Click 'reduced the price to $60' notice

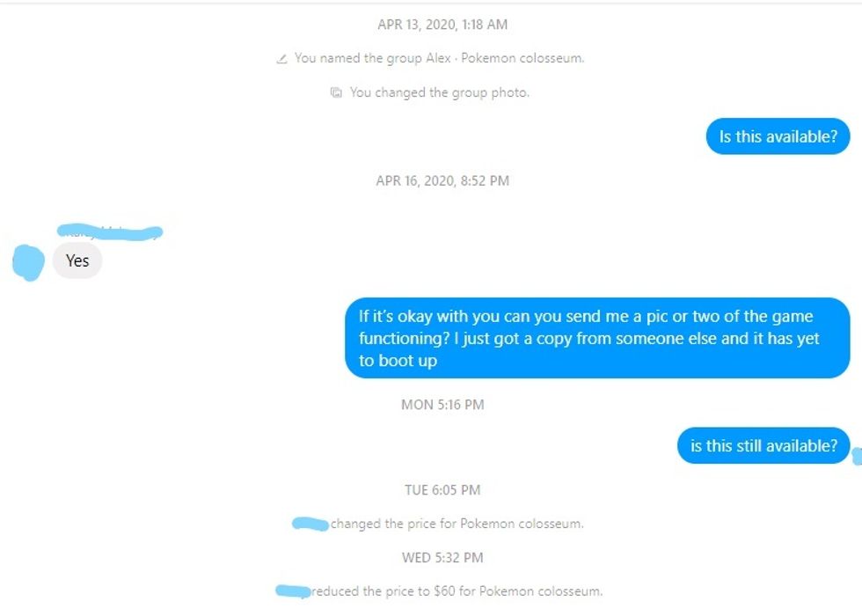[x=457, y=591]
